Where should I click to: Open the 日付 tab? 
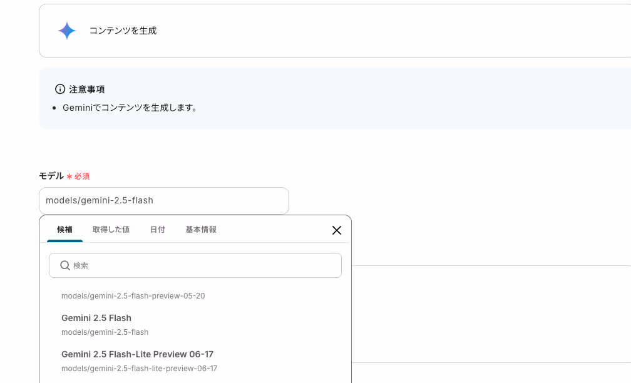[x=158, y=229]
